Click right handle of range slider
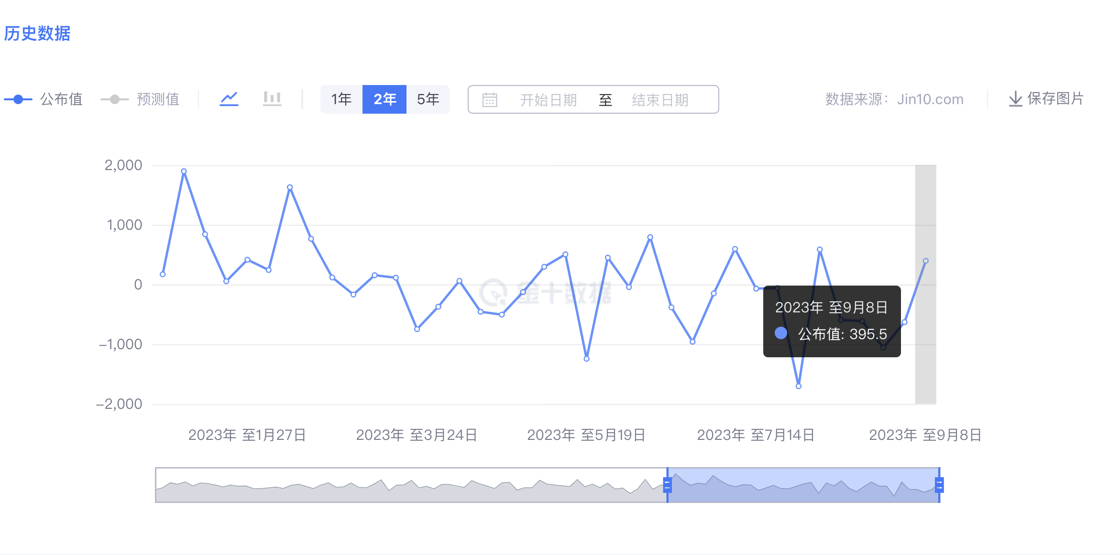The height and width of the screenshot is (555, 1120). (939, 485)
